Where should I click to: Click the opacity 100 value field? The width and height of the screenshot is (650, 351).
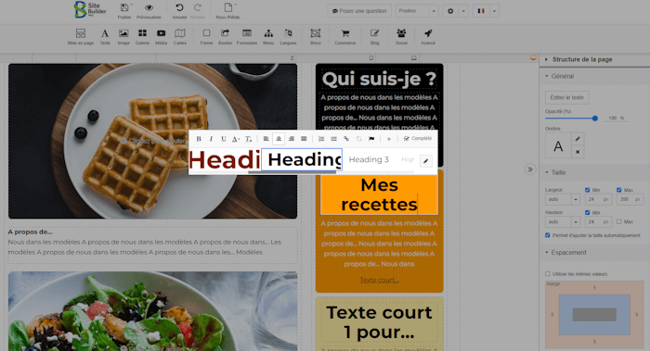[x=616, y=119]
